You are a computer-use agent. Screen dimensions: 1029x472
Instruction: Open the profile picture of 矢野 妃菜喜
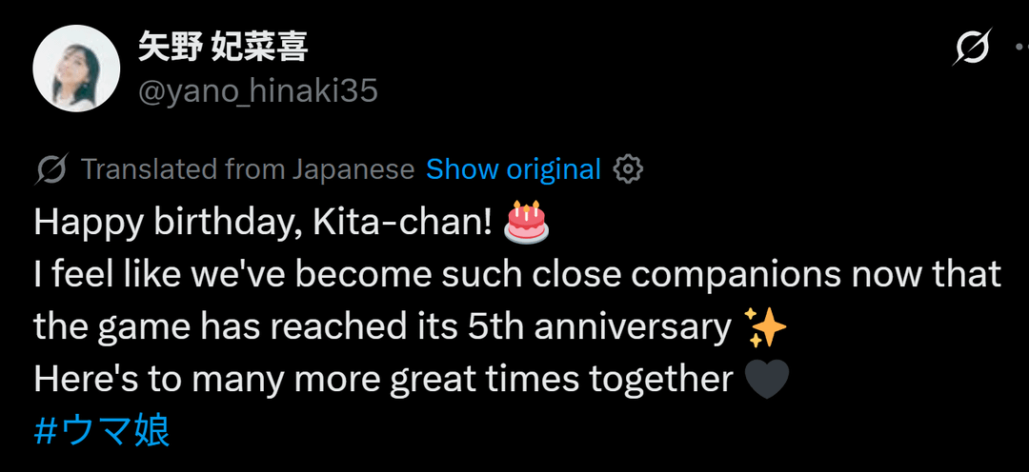pos(75,69)
